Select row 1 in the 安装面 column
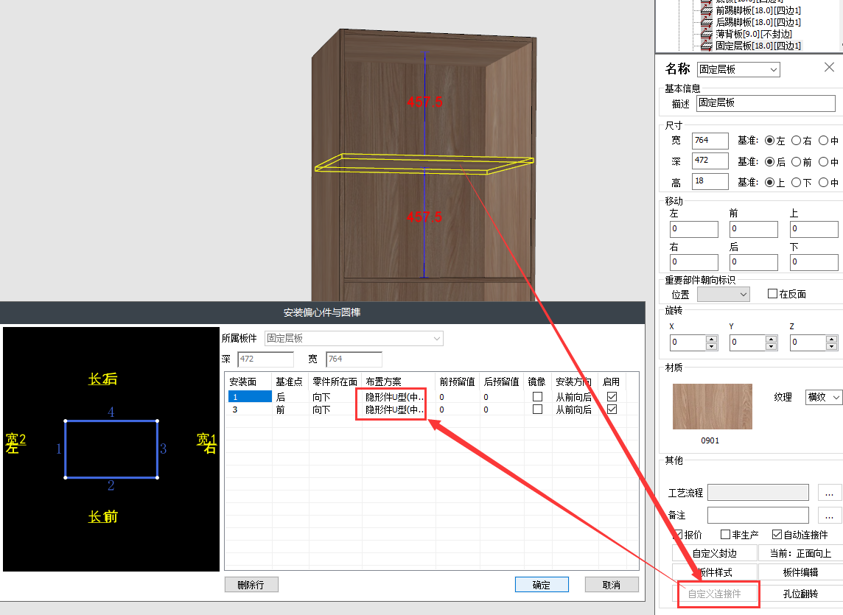The image size is (843, 615). (x=250, y=397)
